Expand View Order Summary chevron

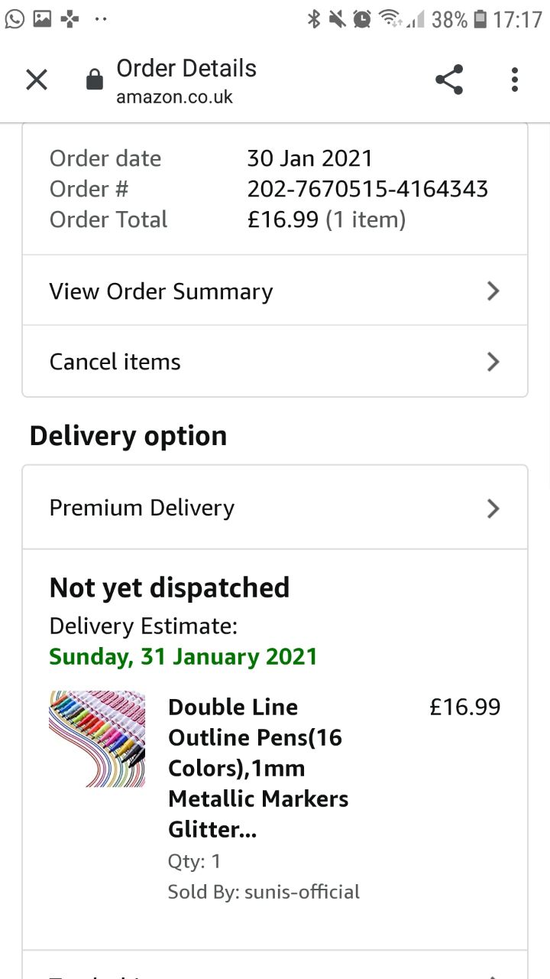[493, 291]
